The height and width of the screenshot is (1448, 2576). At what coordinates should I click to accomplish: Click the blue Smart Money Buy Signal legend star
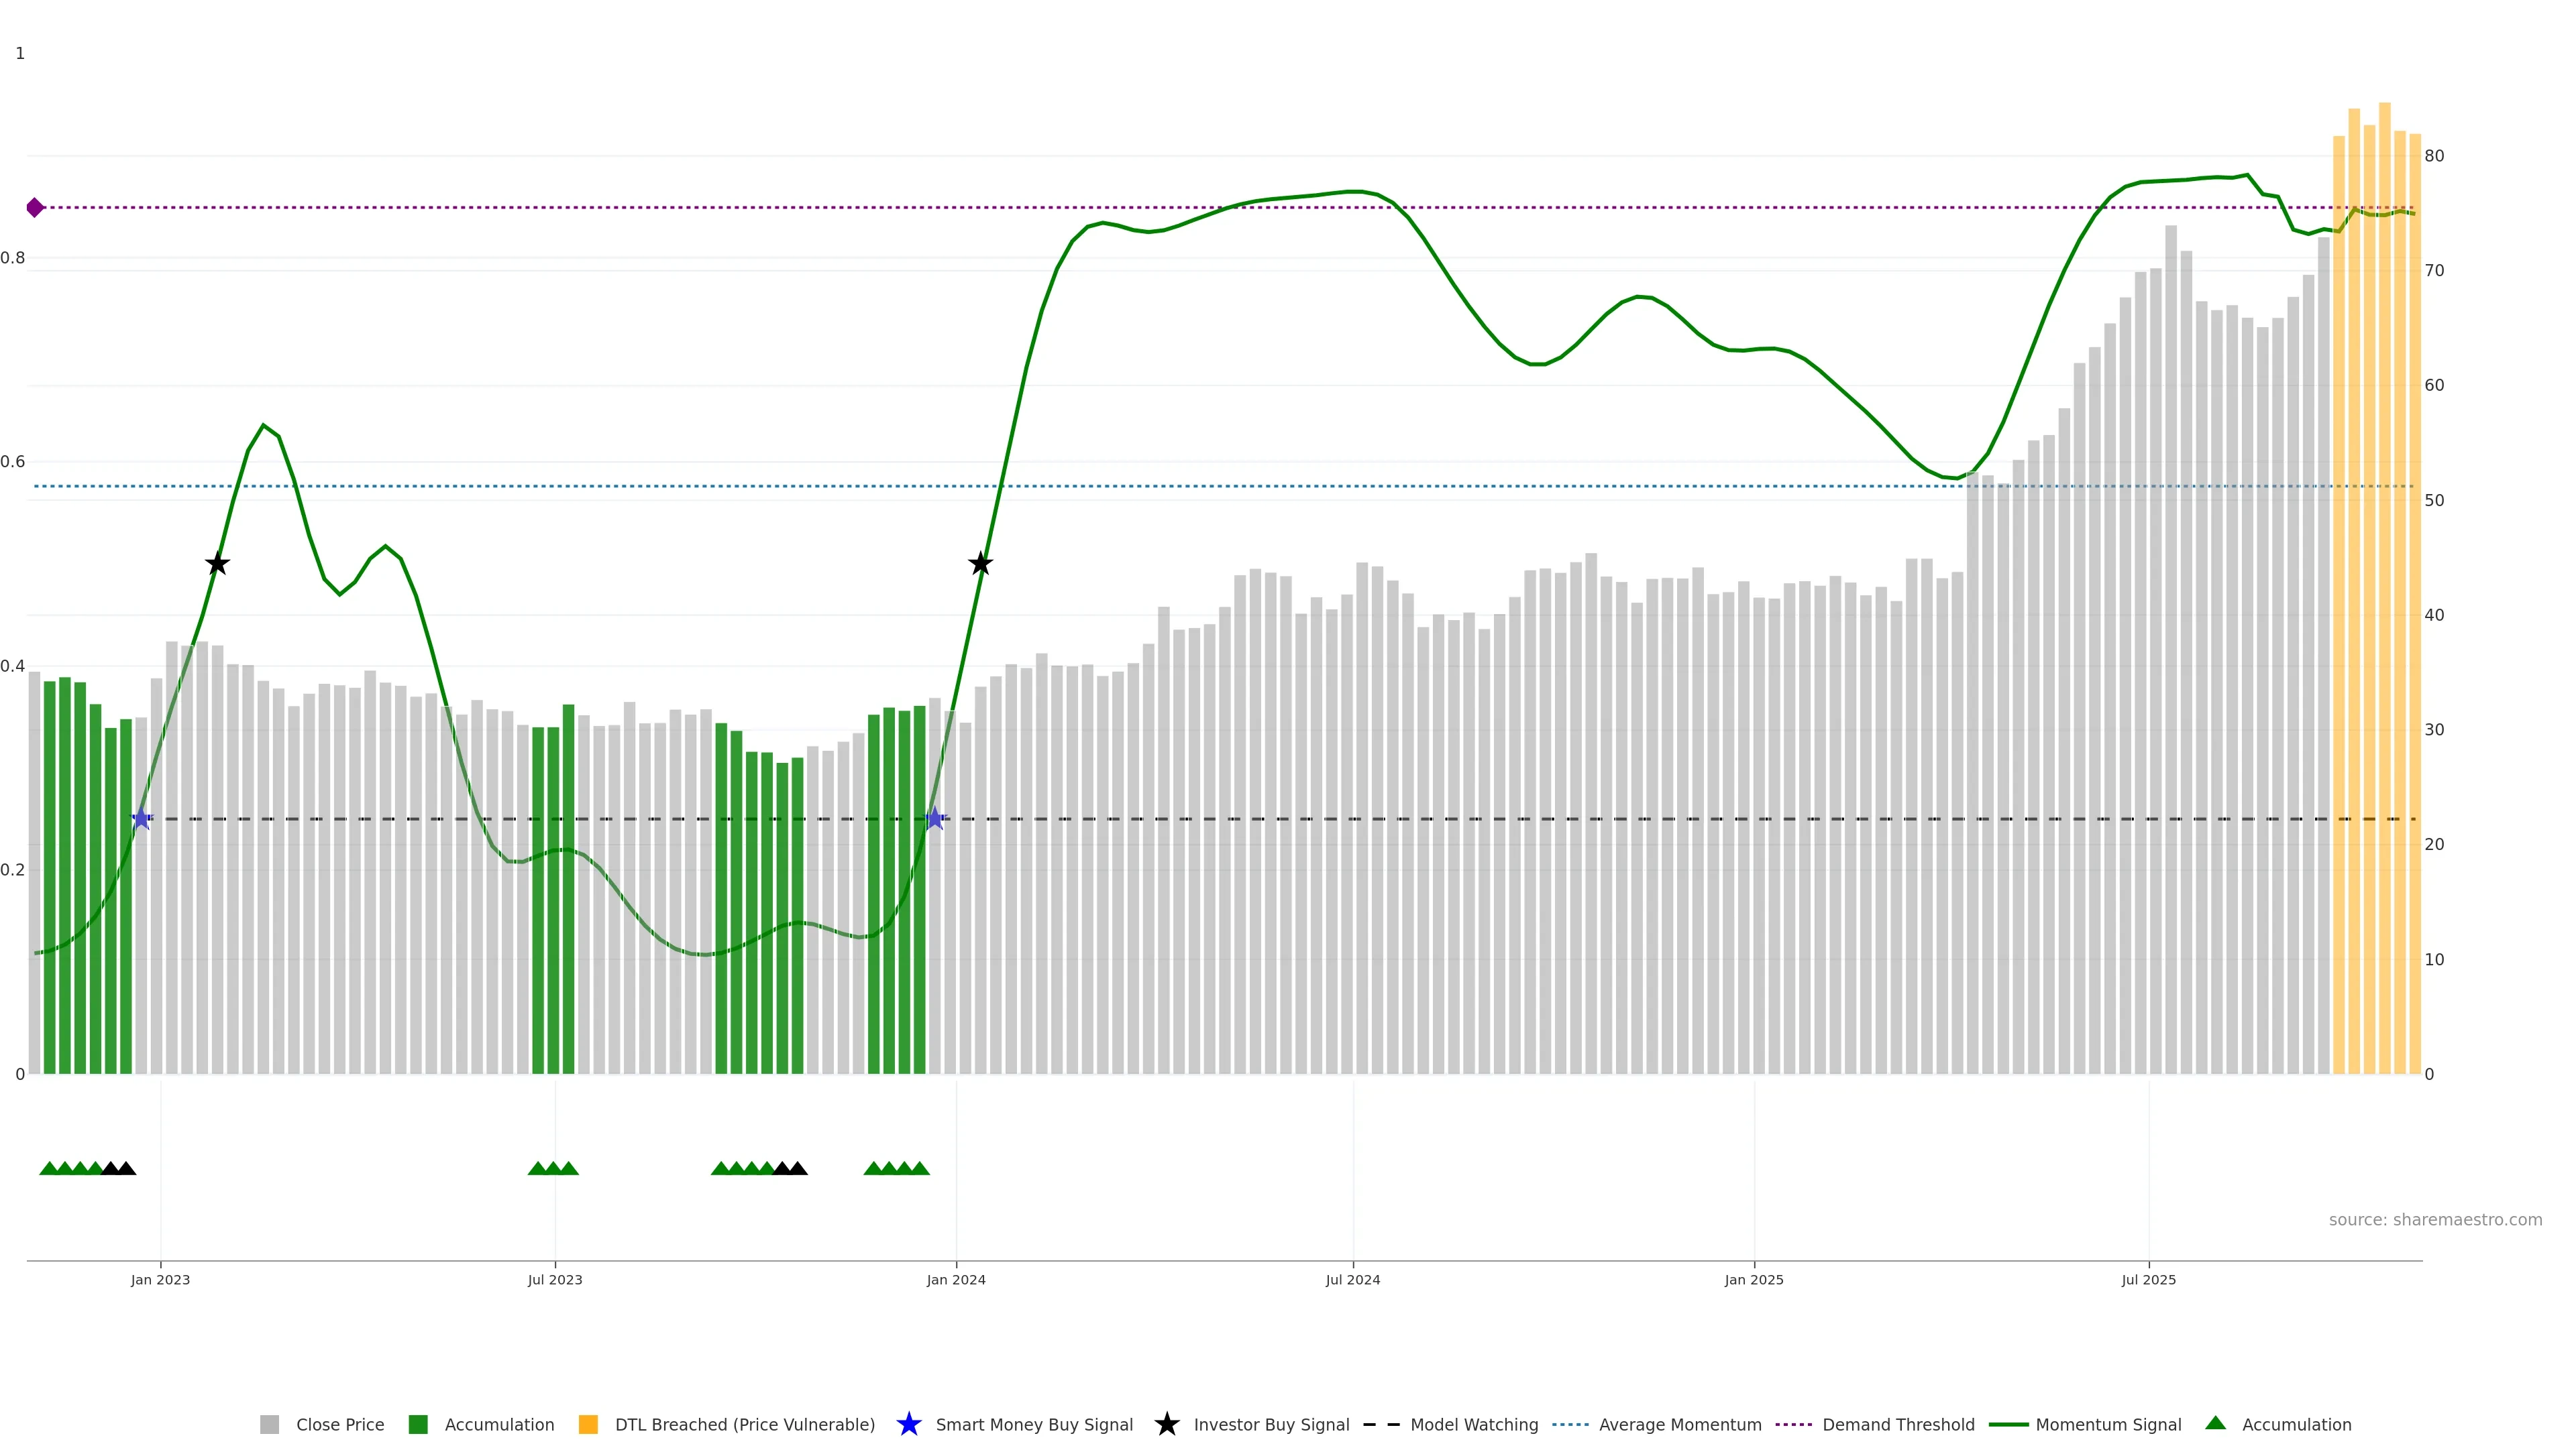[908, 1424]
